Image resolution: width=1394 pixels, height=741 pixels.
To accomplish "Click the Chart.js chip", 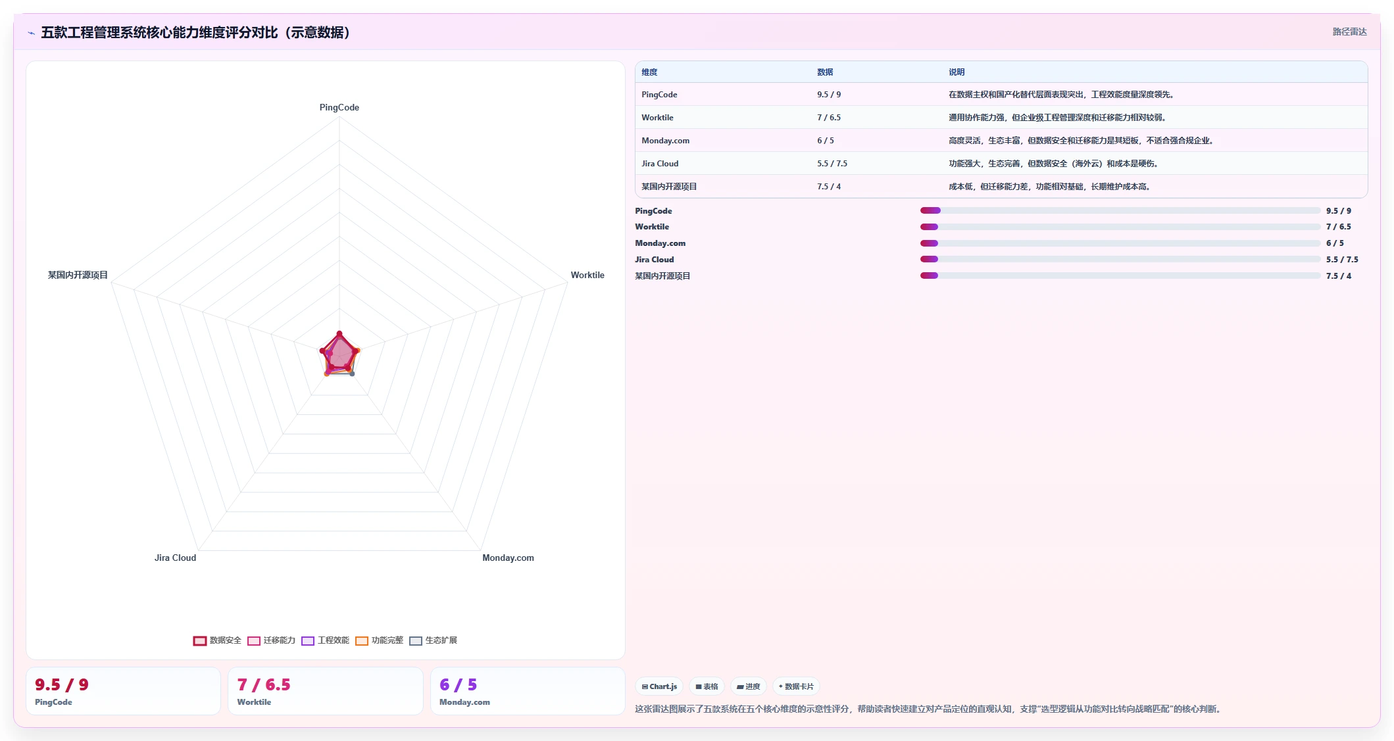I will coord(659,686).
